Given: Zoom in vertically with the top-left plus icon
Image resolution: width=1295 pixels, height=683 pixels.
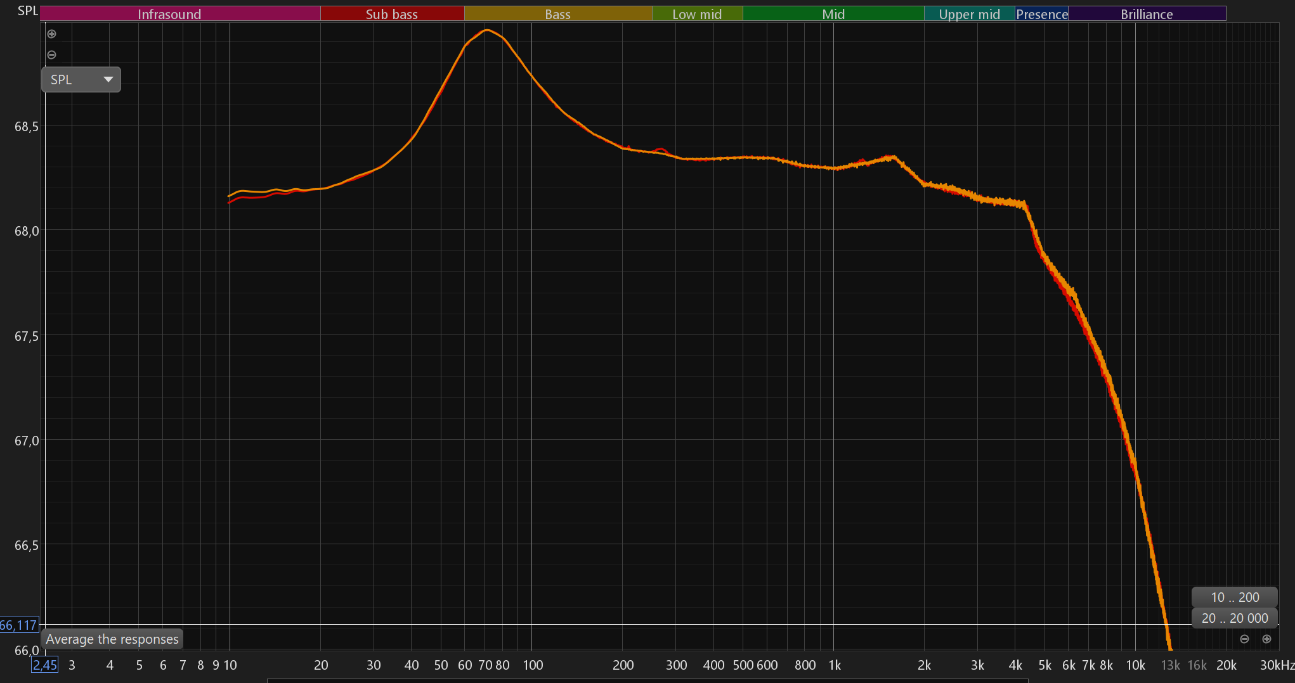Looking at the screenshot, I should [52, 34].
